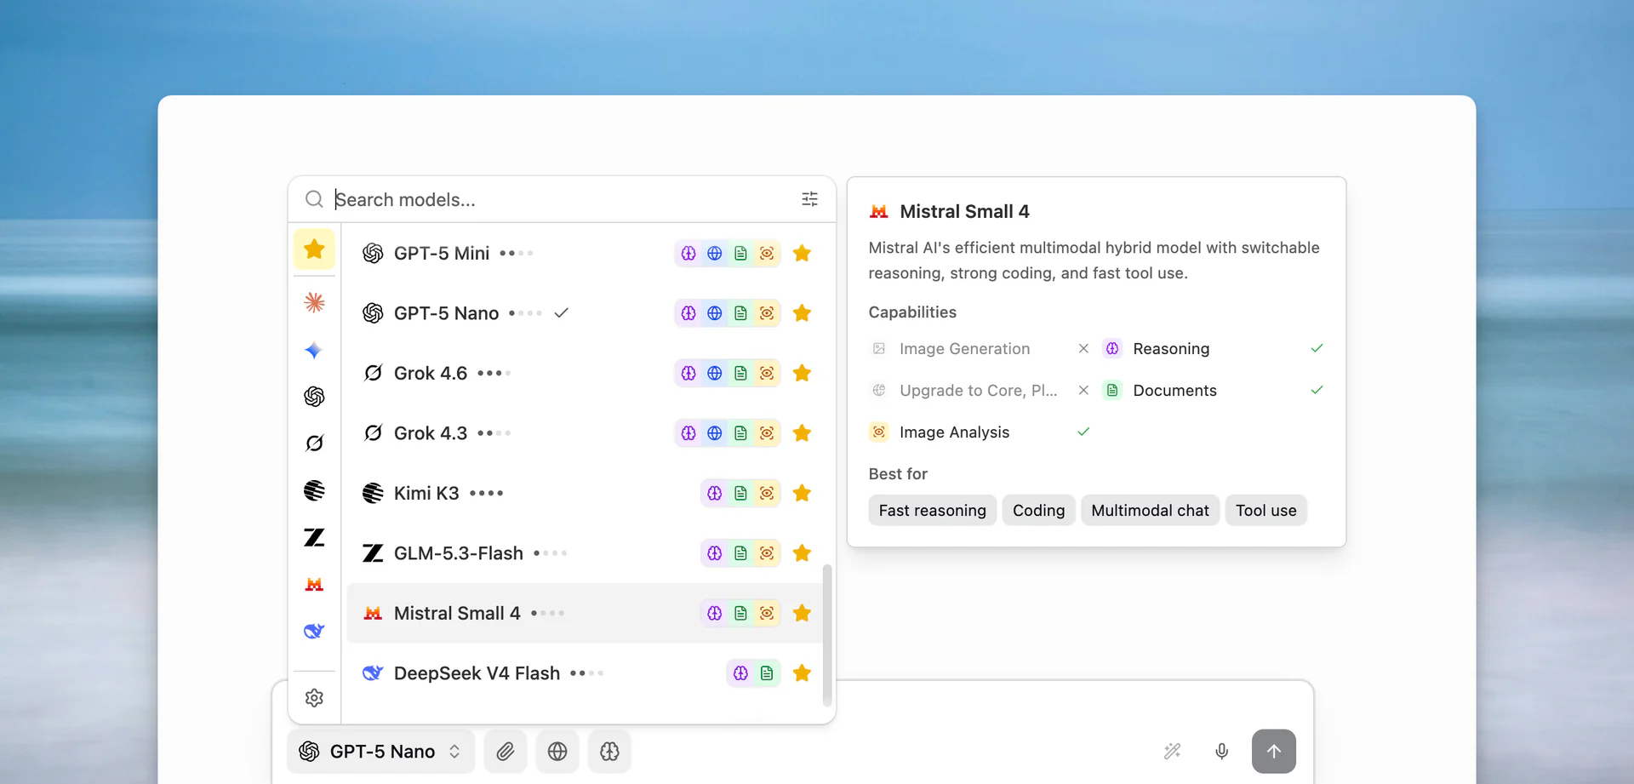Click Grok 4.6's web search globe icon

pos(715,373)
